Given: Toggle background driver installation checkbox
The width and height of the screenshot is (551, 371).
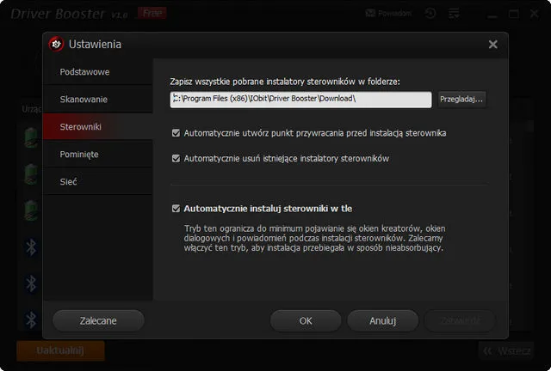Looking at the screenshot, I should pyautogui.click(x=176, y=209).
